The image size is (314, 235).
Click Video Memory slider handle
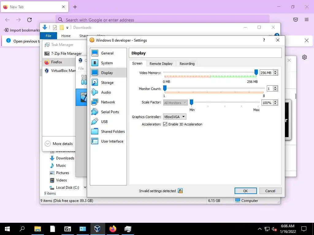[x=256, y=72]
